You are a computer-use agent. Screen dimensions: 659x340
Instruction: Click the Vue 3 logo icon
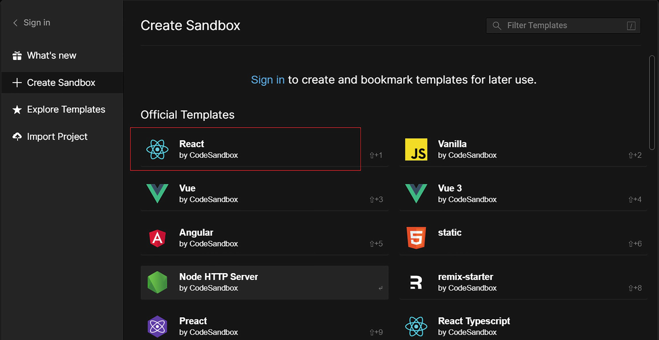(416, 193)
